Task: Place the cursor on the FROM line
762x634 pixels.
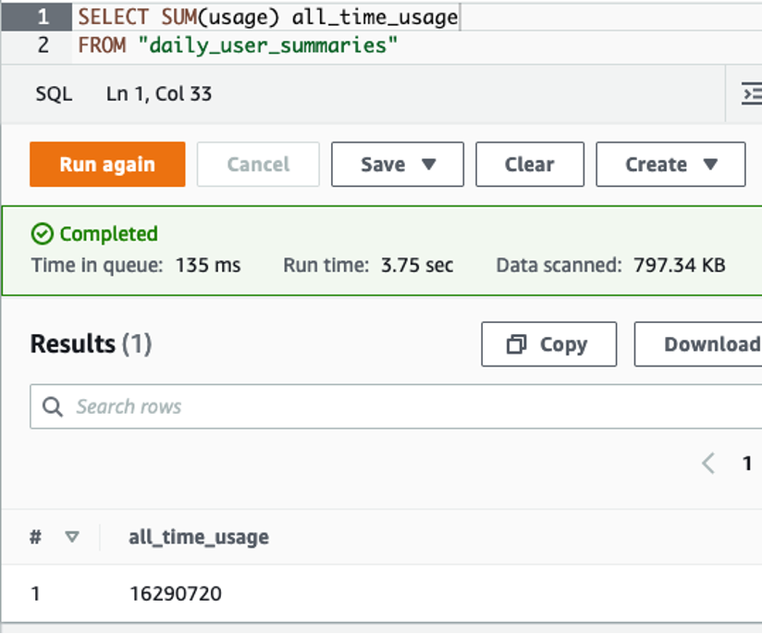Action: 239,45
